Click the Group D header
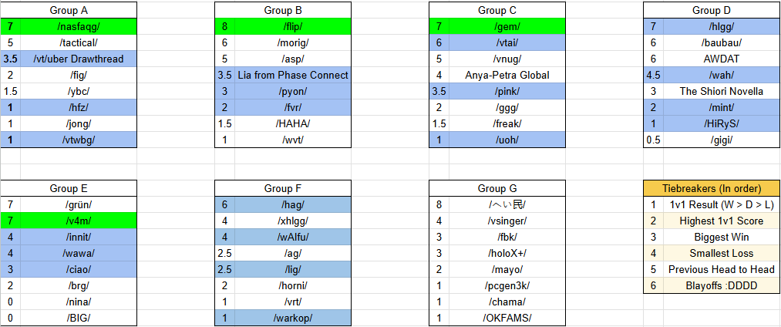This screenshot has width=781, height=327. (712, 10)
